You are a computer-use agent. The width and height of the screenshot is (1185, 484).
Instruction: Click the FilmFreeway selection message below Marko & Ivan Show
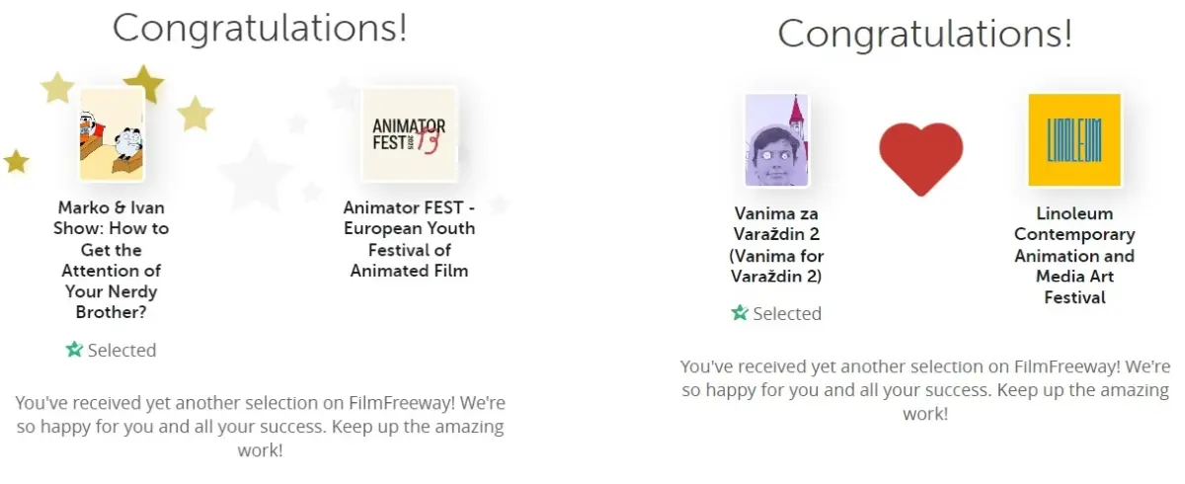point(260,426)
